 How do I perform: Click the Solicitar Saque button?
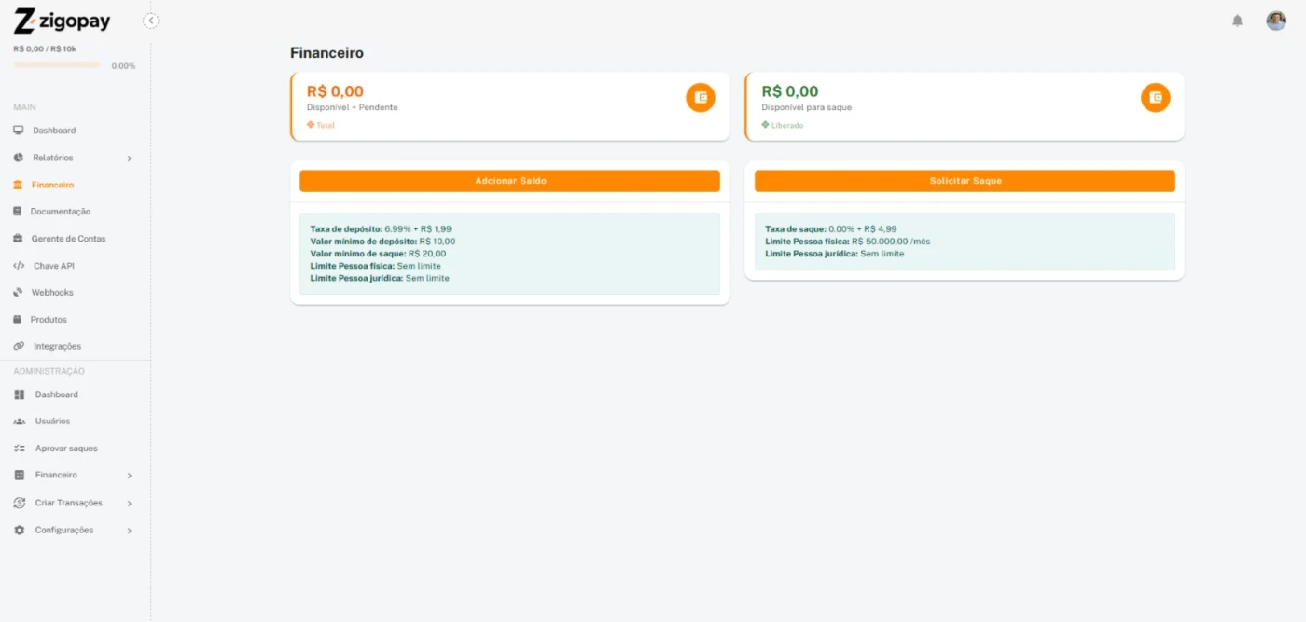[x=965, y=181]
